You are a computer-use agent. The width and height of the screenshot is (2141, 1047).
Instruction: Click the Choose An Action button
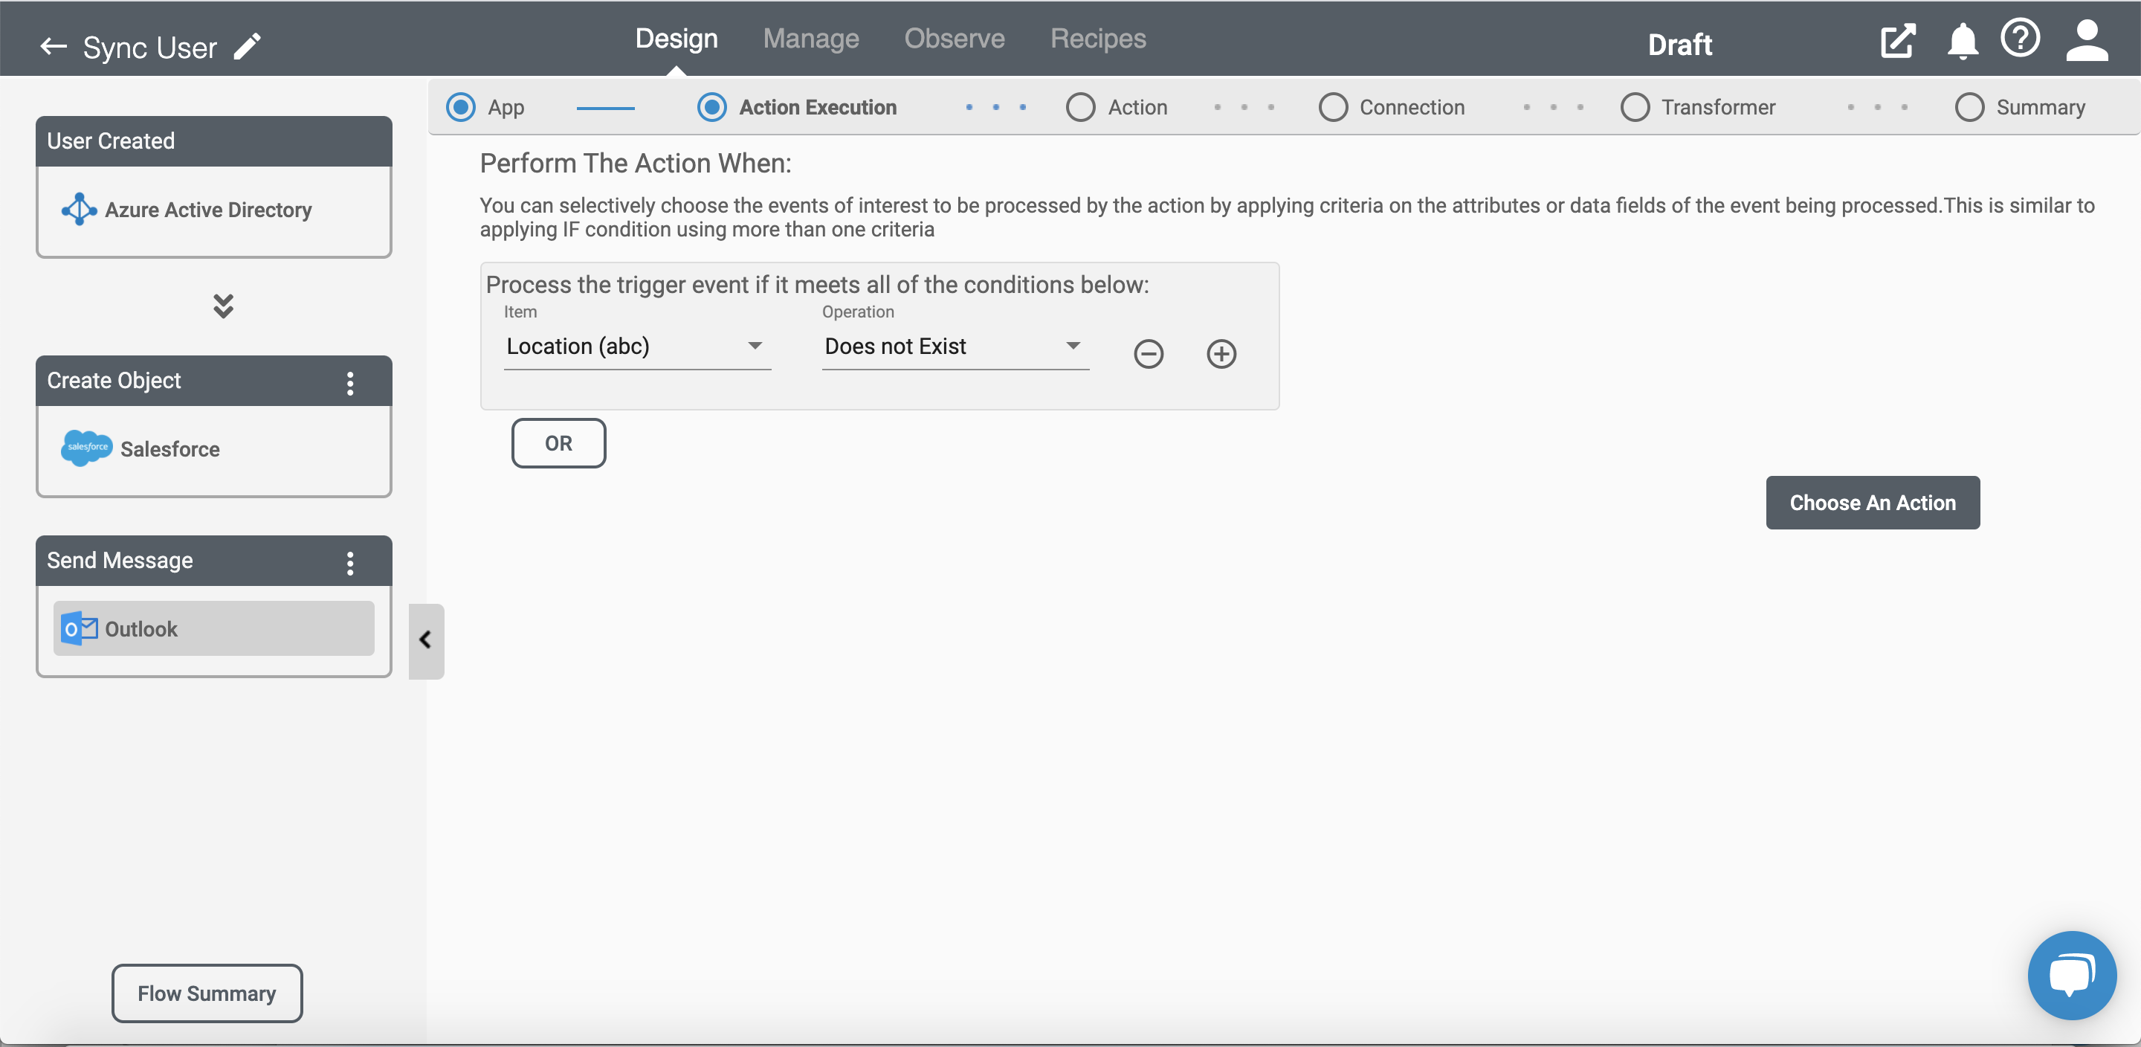point(1873,503)
